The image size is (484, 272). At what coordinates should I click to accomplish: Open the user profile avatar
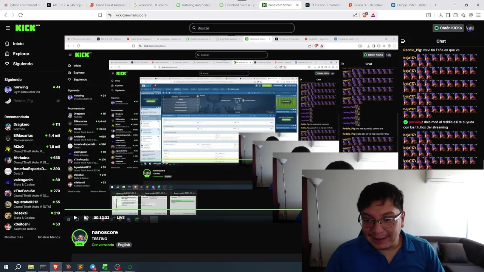tap(470, 28)
